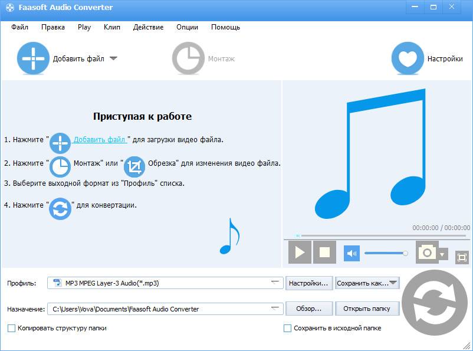Minimize the Faasoft Audio Converter window
The height and width of the screenshot is (351, 473).
pos(415,7)
